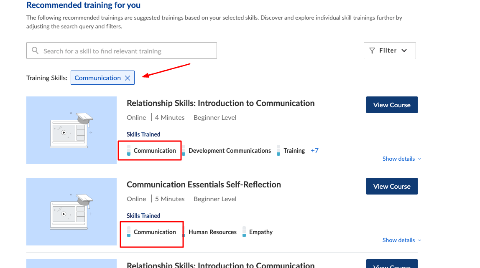Remove the Communication skill tag
This screenshot has height=268, width=480.
pyautogui.click(x=128, y=78)
